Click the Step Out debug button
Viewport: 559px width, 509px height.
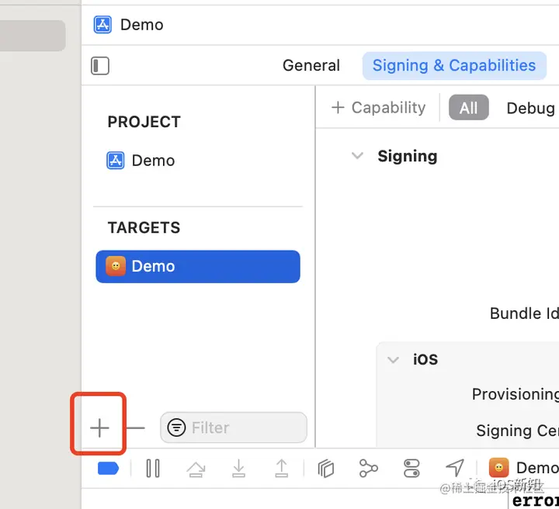pyautogui.click(x=282, y=469)
